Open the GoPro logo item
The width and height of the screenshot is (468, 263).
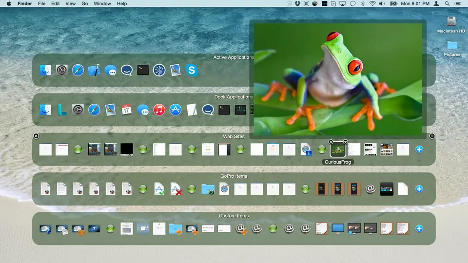coord(387,189)
